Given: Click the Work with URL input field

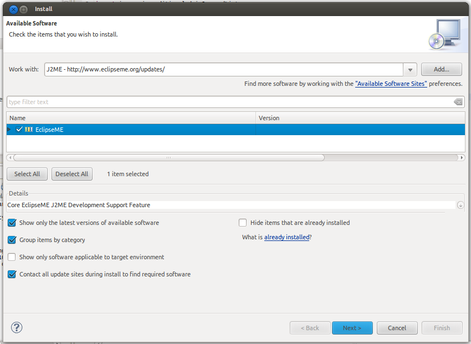Looking at the screenshot, I should [x=224, y=69].
